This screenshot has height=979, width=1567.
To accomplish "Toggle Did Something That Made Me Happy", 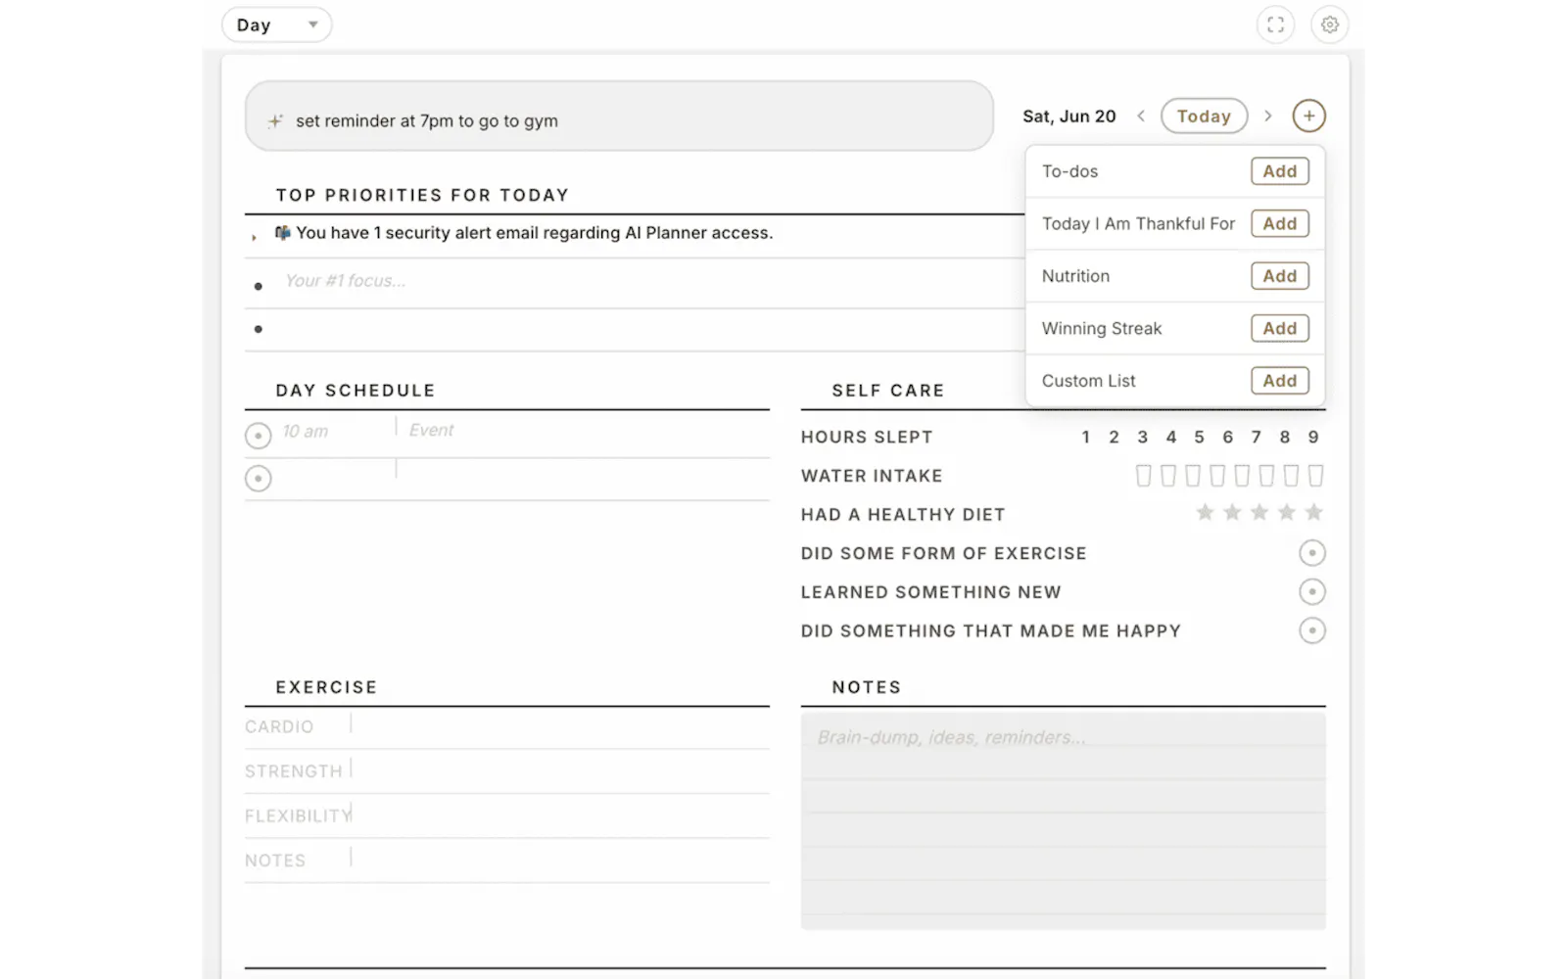I will pyautogui.click(x=1312, y=630).
